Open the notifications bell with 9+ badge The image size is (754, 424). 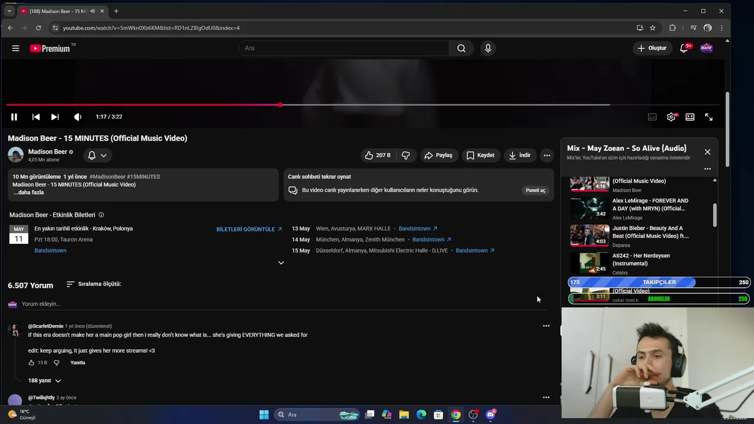pos(684,48)
